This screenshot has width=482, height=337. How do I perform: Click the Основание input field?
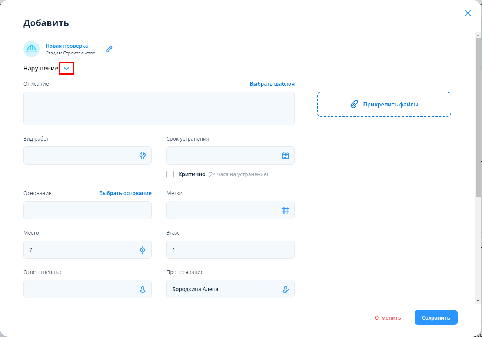tap(87, 210)
